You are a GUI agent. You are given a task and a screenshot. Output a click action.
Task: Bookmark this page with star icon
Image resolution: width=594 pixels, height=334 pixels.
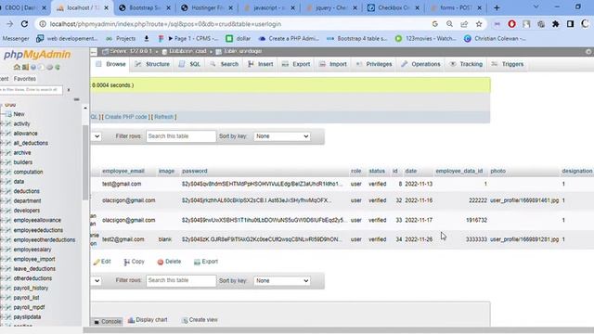tap(479, 24)
